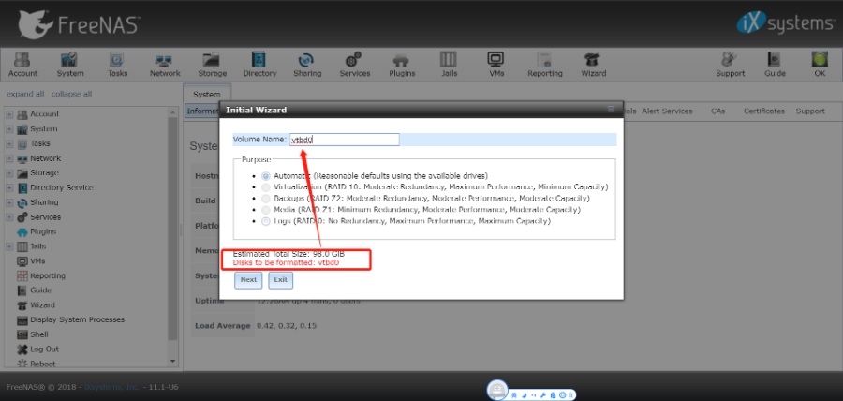The image size is (843, 401).
Task: Click sidebar scrollbar up arrow
Action: click(x=172, y=112)
